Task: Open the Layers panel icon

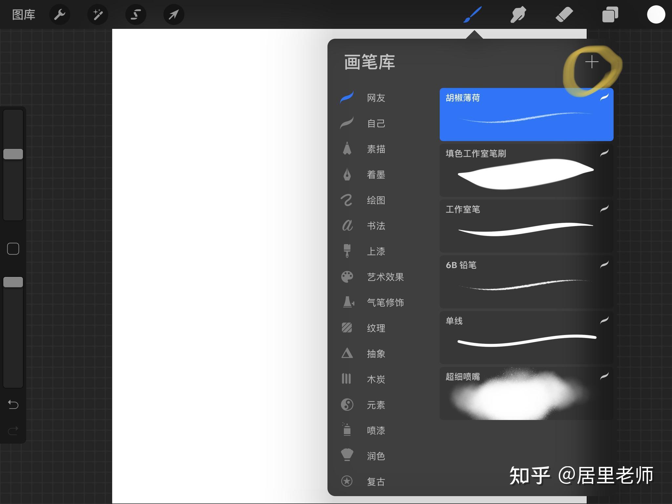Action: (610, 15)
